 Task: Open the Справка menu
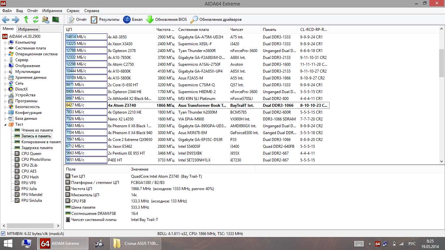[92, 11]
